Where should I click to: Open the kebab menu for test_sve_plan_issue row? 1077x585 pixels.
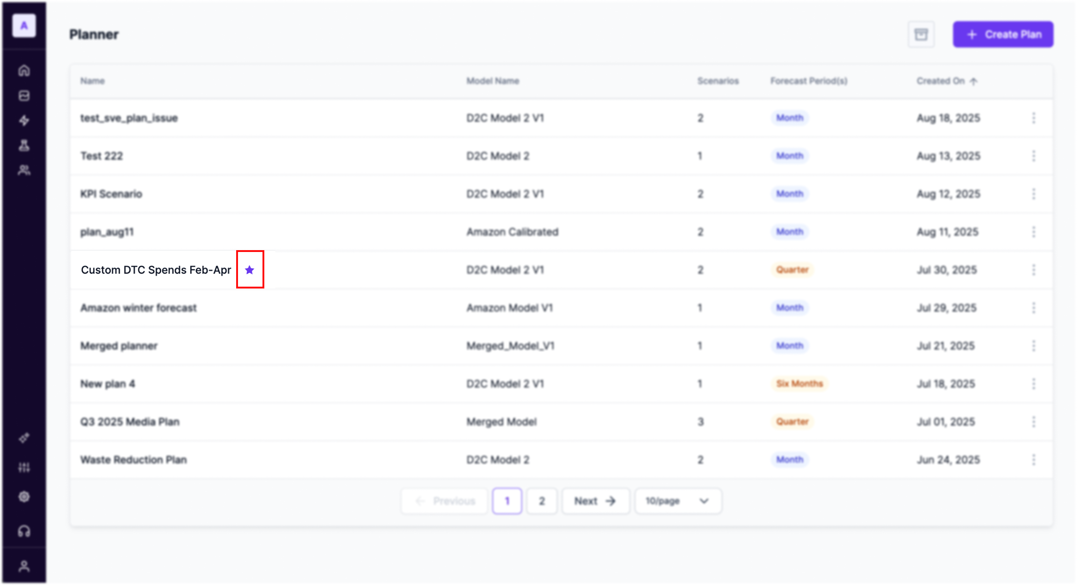1033,118
